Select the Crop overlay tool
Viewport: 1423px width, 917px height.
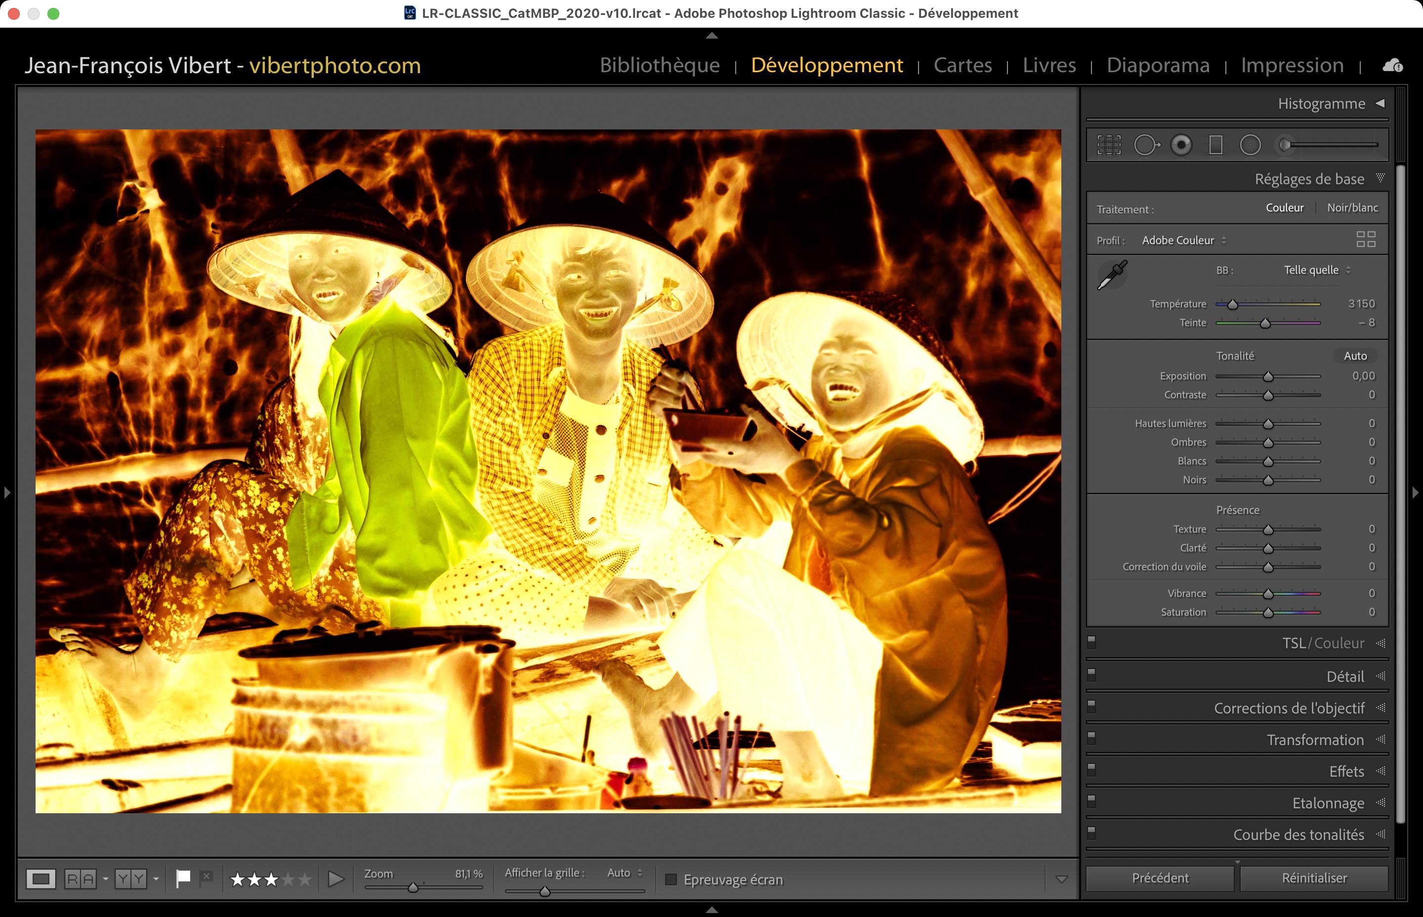(1109, 145)
